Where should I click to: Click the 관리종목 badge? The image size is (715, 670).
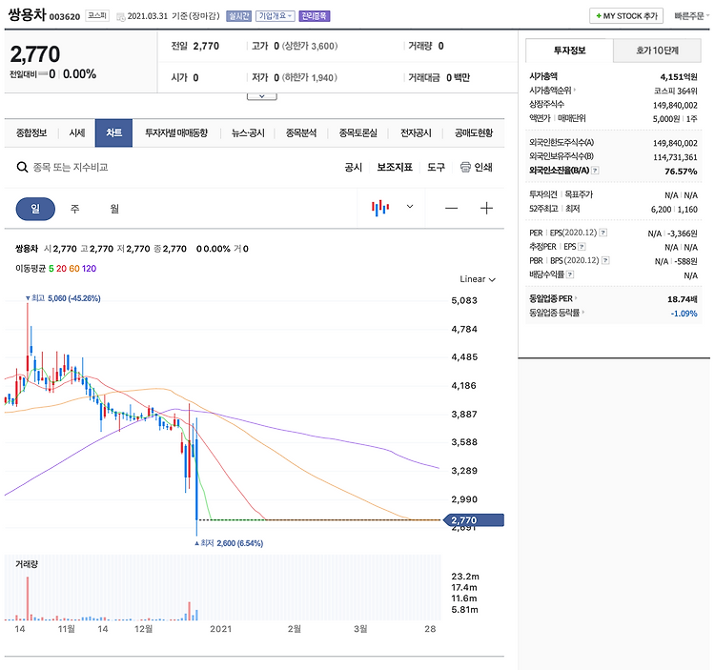tap(315, 16)
